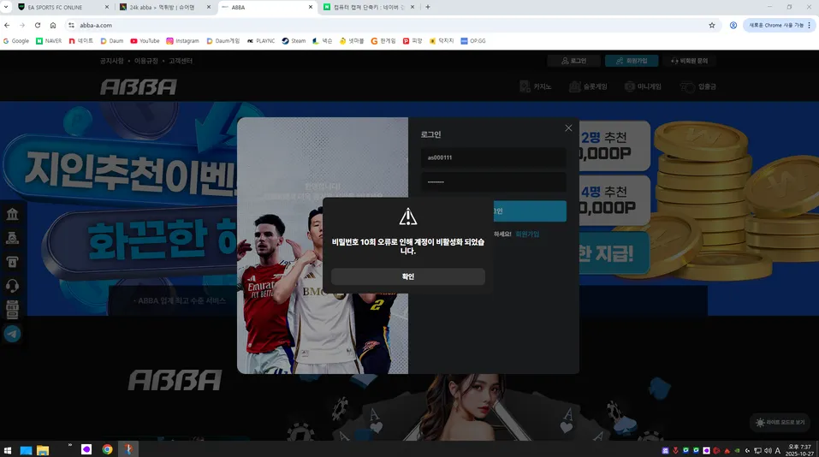The width and height of the screenshot is (819, 457).
Task: Open the 카지노 menu item
Action: coord(536,86)
